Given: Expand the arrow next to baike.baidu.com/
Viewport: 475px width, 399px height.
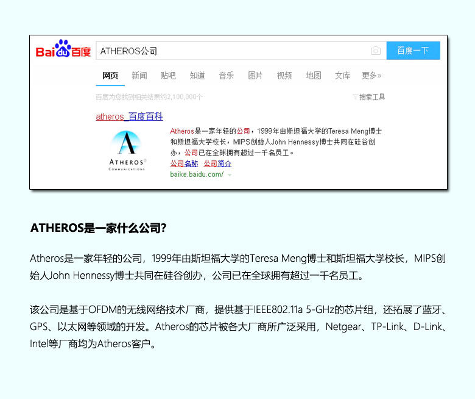Looking at the screenshot, I should [x=230, y=175].
